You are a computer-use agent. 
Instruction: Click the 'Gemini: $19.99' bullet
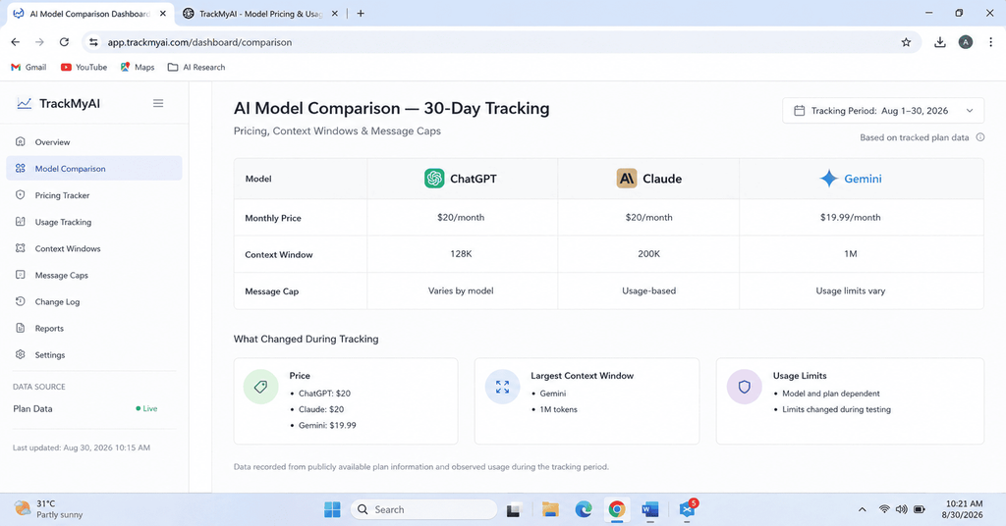[327, 426]
